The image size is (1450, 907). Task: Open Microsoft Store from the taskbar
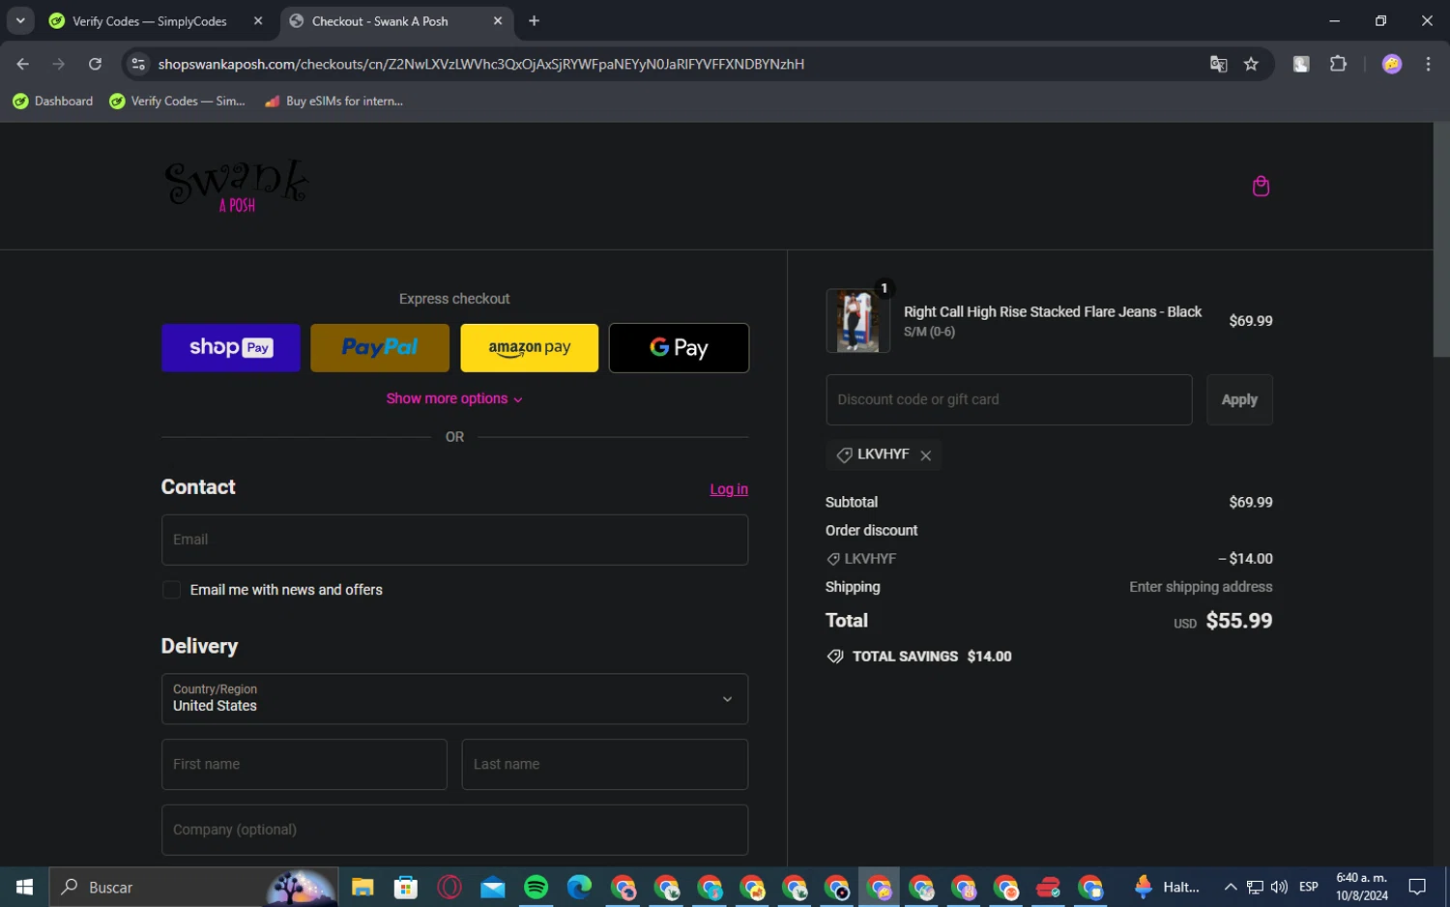(x=406, y=887)
